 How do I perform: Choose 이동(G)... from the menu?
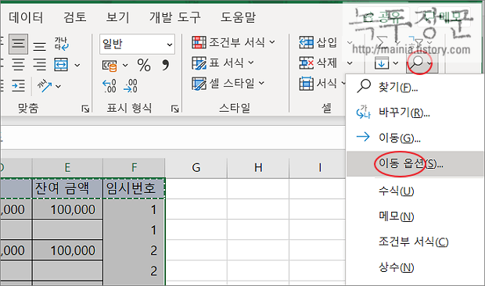415,138
